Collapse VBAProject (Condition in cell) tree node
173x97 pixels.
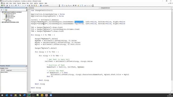tap(1, 12)
